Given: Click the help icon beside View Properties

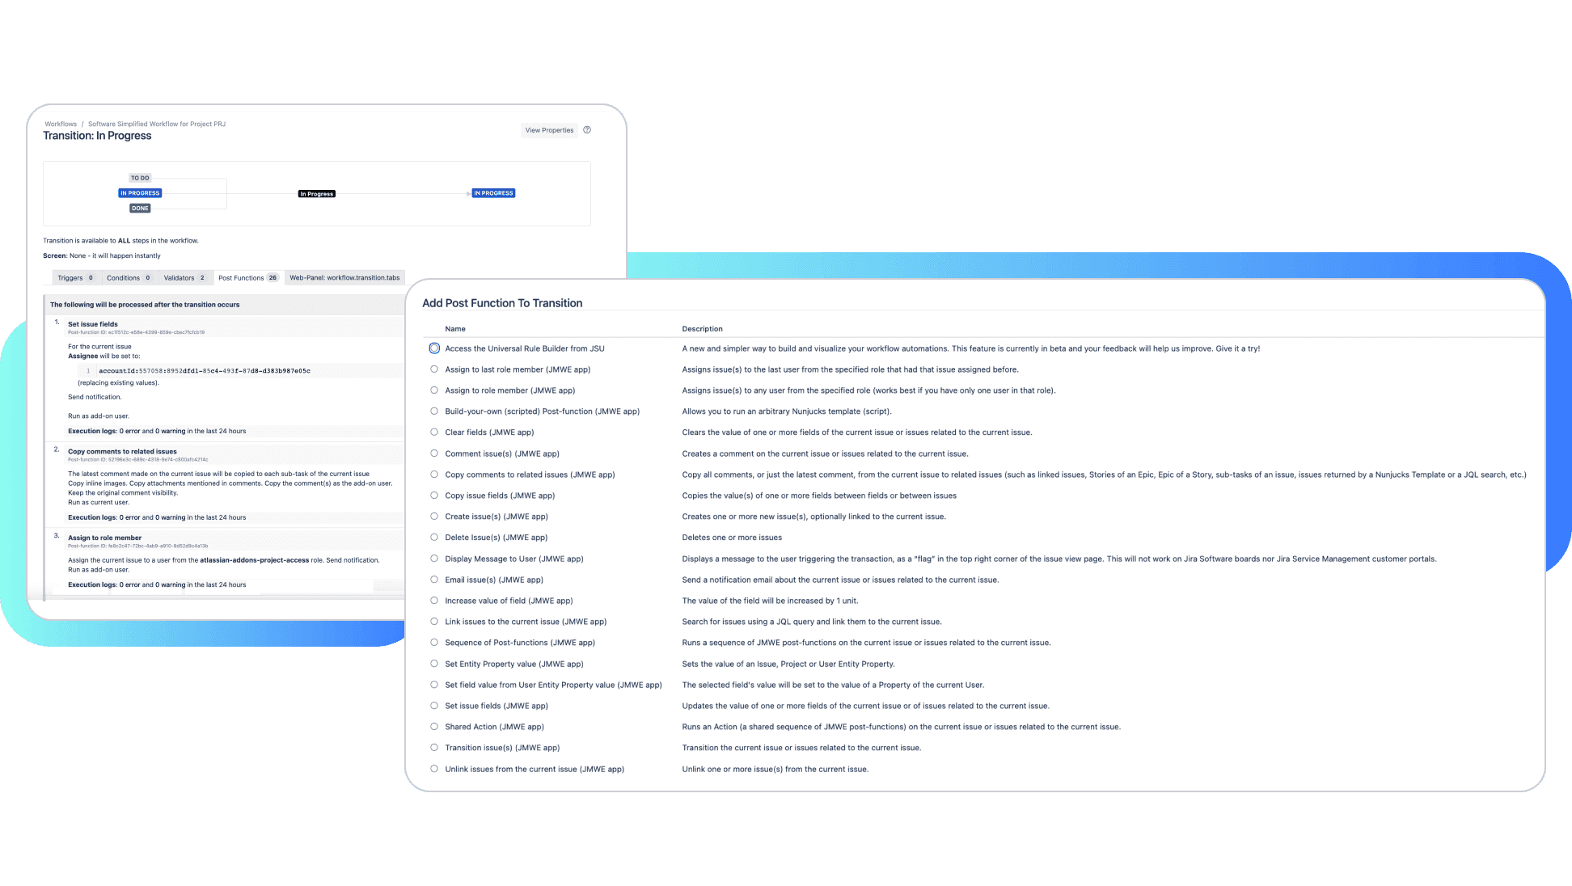Looking at the screenshot, I should 587,130.
